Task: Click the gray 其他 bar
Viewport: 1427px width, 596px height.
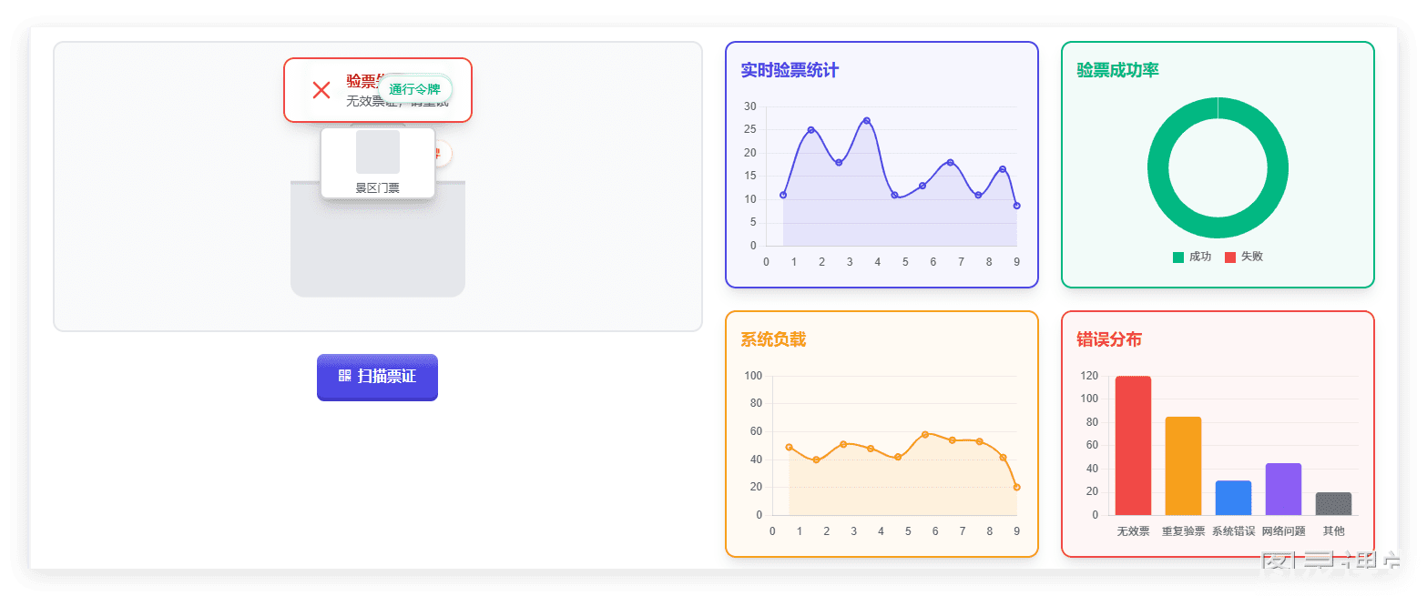Action: pos(1333,504)
